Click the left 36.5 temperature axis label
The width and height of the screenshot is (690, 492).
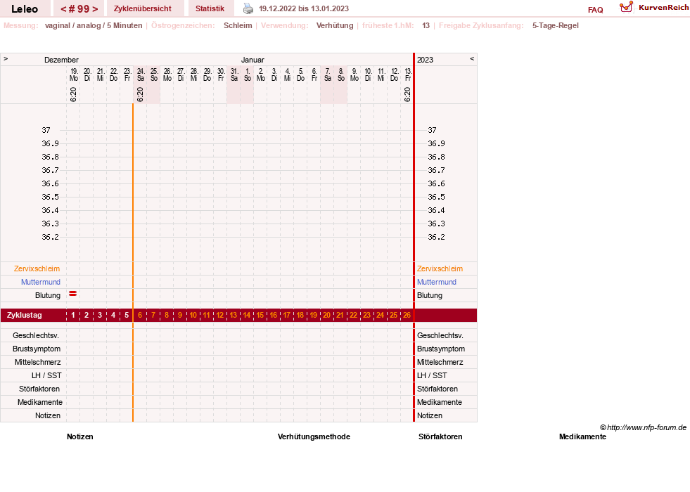coord(50,197)
